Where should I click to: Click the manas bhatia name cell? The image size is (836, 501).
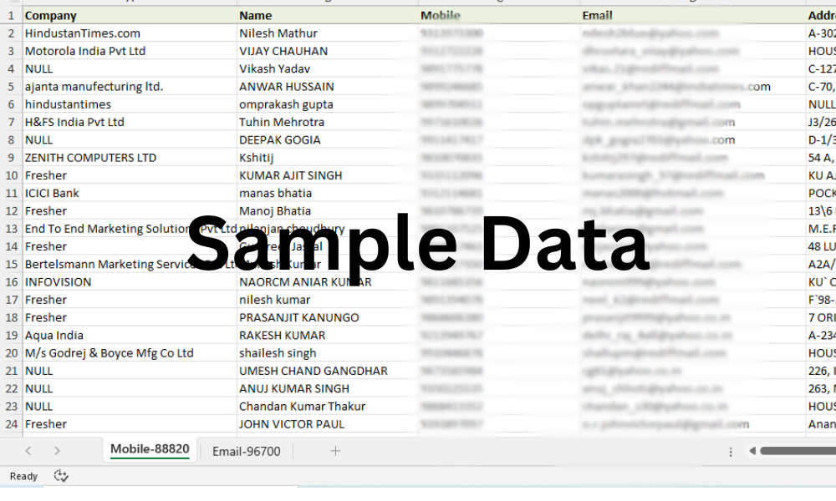point(328,193)
